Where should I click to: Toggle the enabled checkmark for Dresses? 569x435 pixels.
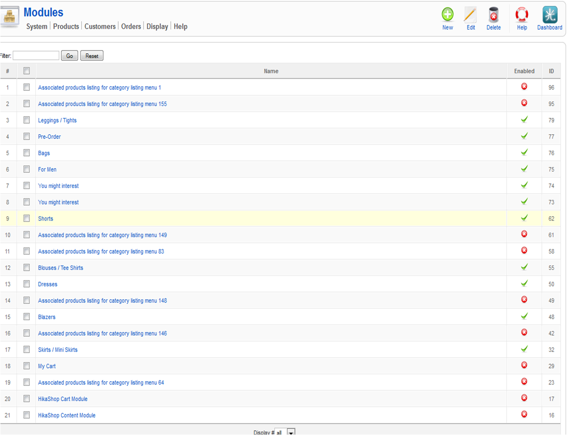524,283
